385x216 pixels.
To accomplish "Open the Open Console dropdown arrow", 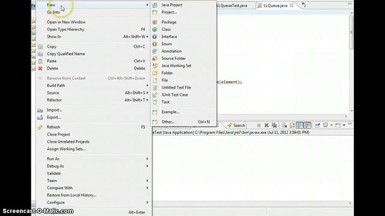I will (x=344, y=125).
